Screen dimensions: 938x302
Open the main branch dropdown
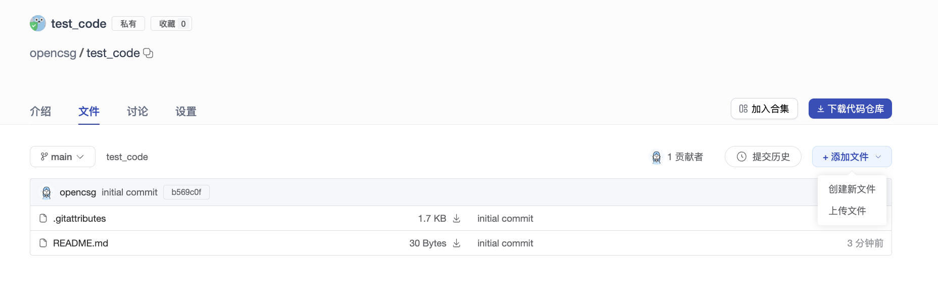[63, 157]
